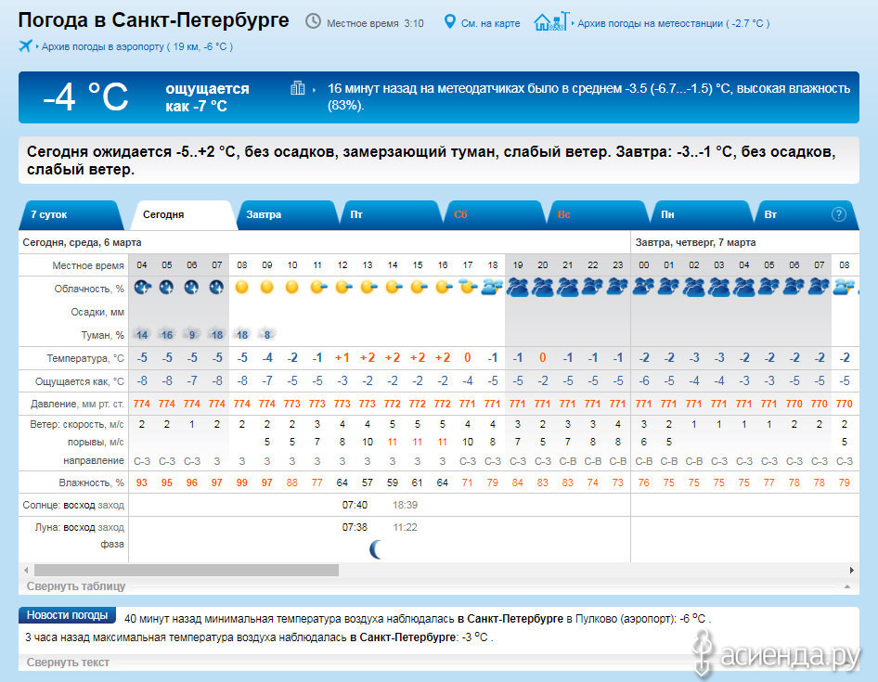This screenshot has width=878, height=682.
Task: Click the current temperature -4 °C
Action: pyautogui.click(x=85, y=97)
